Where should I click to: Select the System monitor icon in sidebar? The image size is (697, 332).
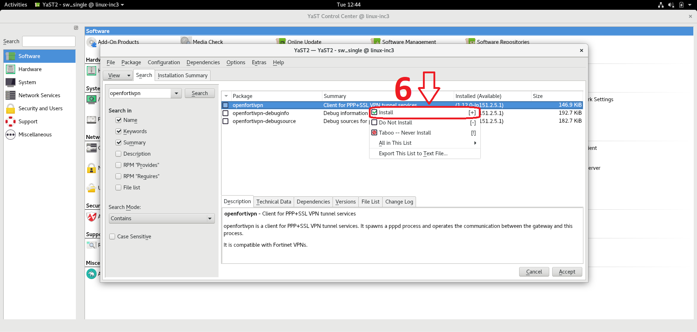(11, 82)
